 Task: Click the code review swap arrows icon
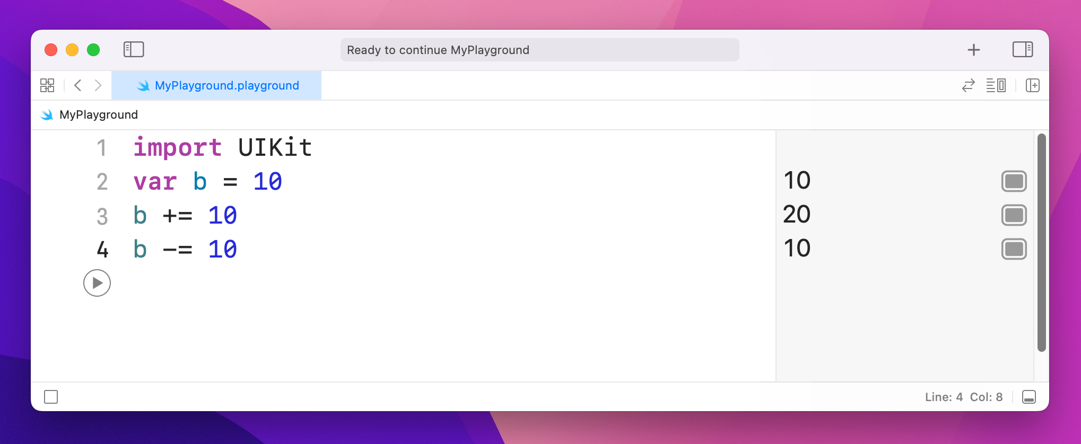pos(968,85)
